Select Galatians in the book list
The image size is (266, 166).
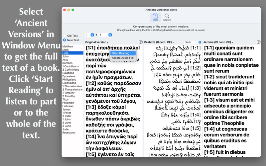tap(72, 73)
